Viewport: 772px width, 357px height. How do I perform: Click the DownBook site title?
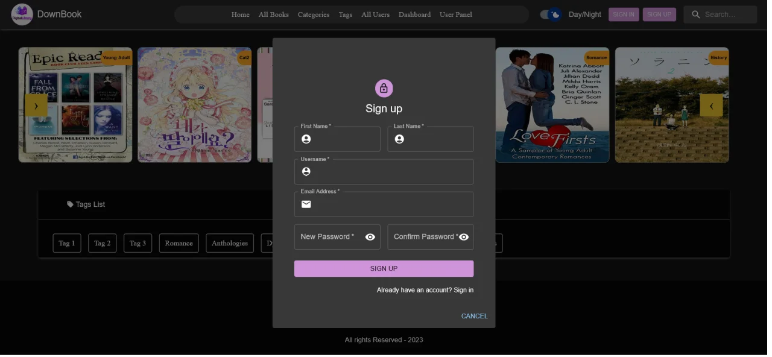pyautogui.click(x=60, y=14)
